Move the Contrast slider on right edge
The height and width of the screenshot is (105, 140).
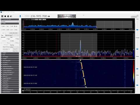click(137, 49)
